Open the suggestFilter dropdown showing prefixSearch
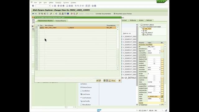199x112 pixels. [x=160, y=86]
